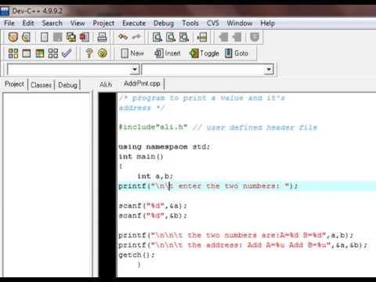Switch to the Debug panel tab
The image size is (376, 282).
coord(67,85)
